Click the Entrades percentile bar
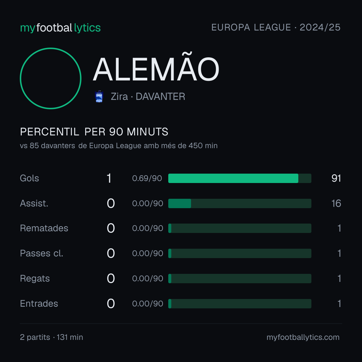 click(x=240, y=304)
